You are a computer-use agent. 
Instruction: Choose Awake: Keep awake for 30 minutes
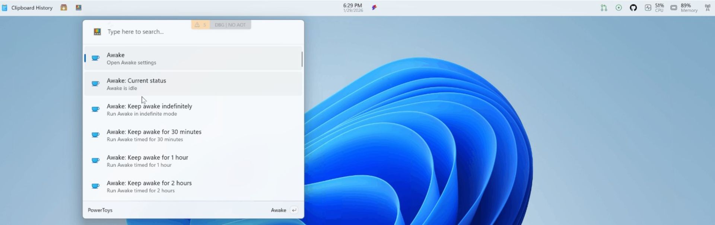click(x=193, y=135)
